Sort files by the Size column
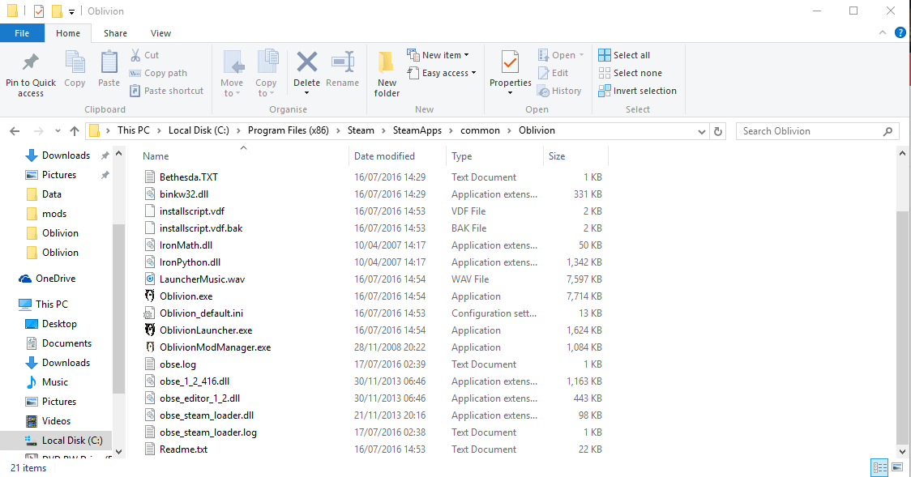The width and height of the screenshot is (911, 477). [557, 156]
